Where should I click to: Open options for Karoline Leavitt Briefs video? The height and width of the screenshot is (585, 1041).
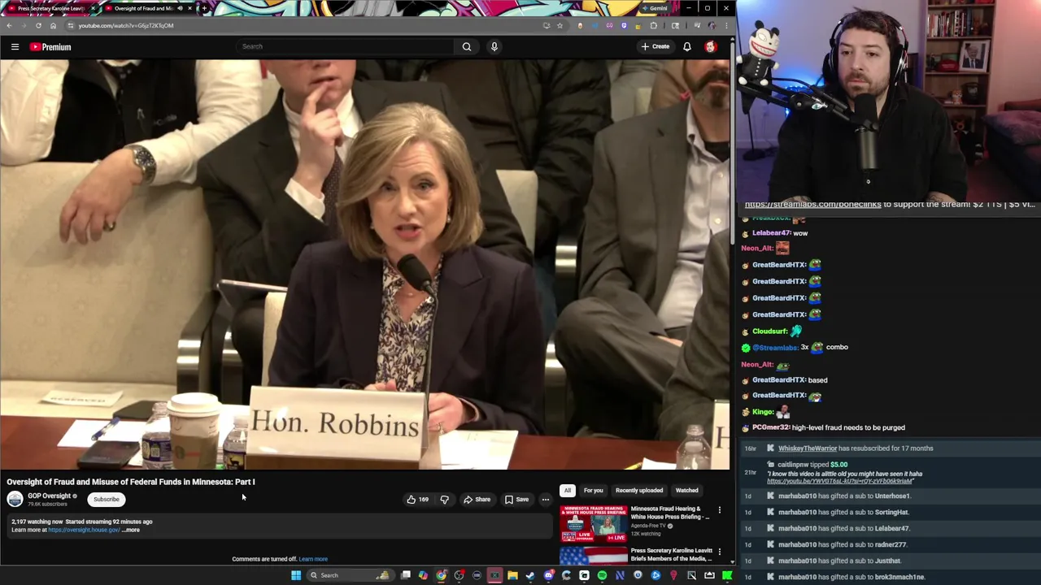[x=719, y=552]
